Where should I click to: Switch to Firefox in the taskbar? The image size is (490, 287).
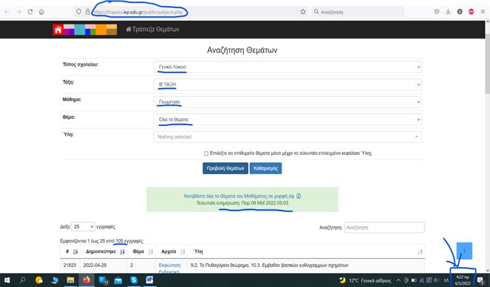tap(86, 280)
